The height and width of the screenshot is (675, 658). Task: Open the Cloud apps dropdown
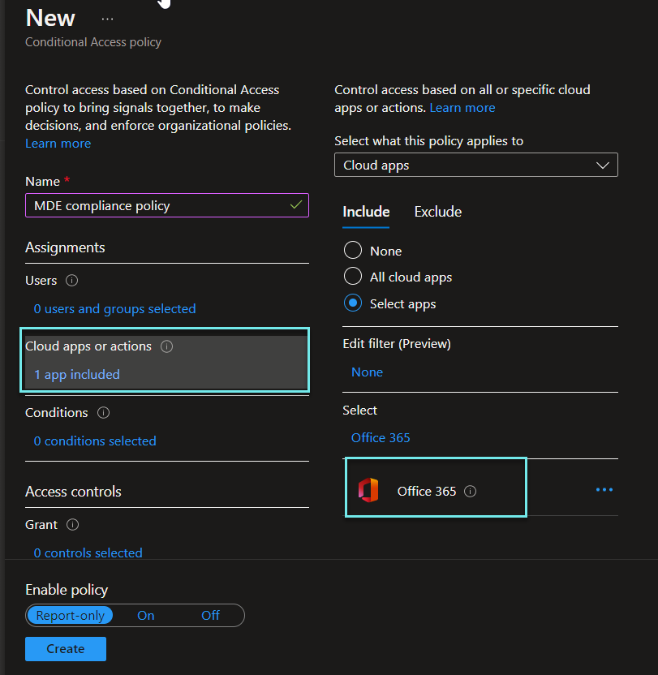coord(476,165)
